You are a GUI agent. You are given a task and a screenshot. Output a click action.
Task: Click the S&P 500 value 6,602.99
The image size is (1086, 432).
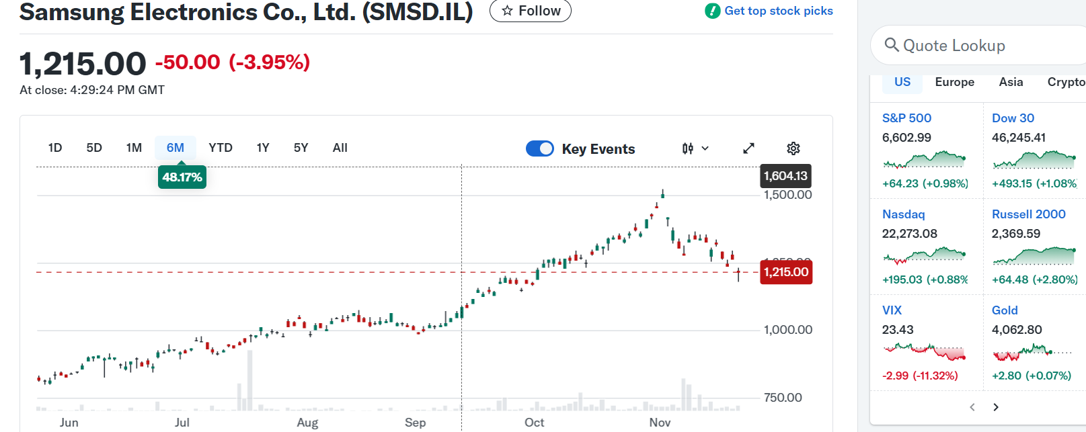[x=906, y=138]
